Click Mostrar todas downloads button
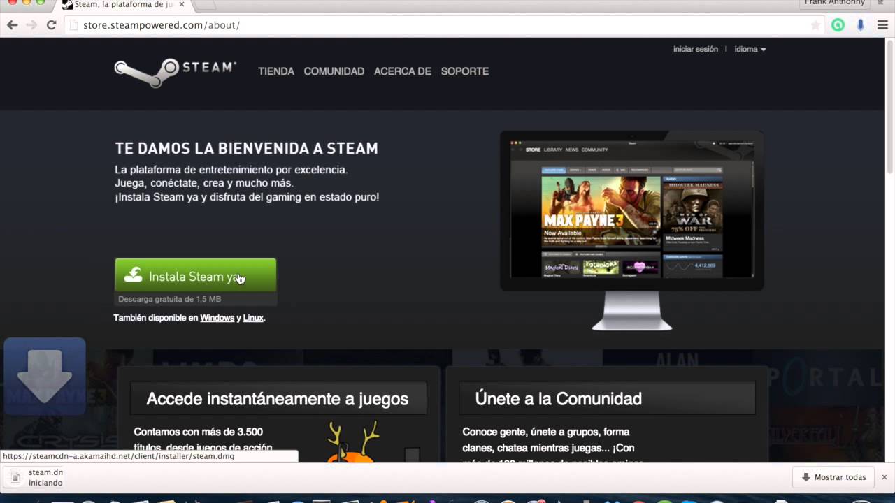This screenshot has width=895, height=503. coord(833,477)
